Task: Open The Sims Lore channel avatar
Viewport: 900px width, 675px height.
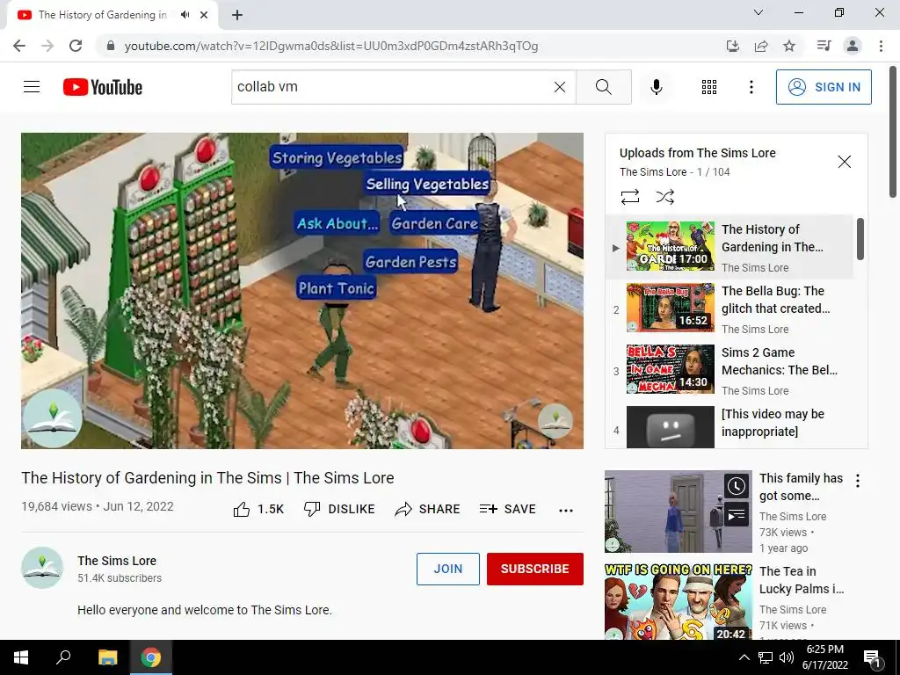Action: tap(42, 568)
